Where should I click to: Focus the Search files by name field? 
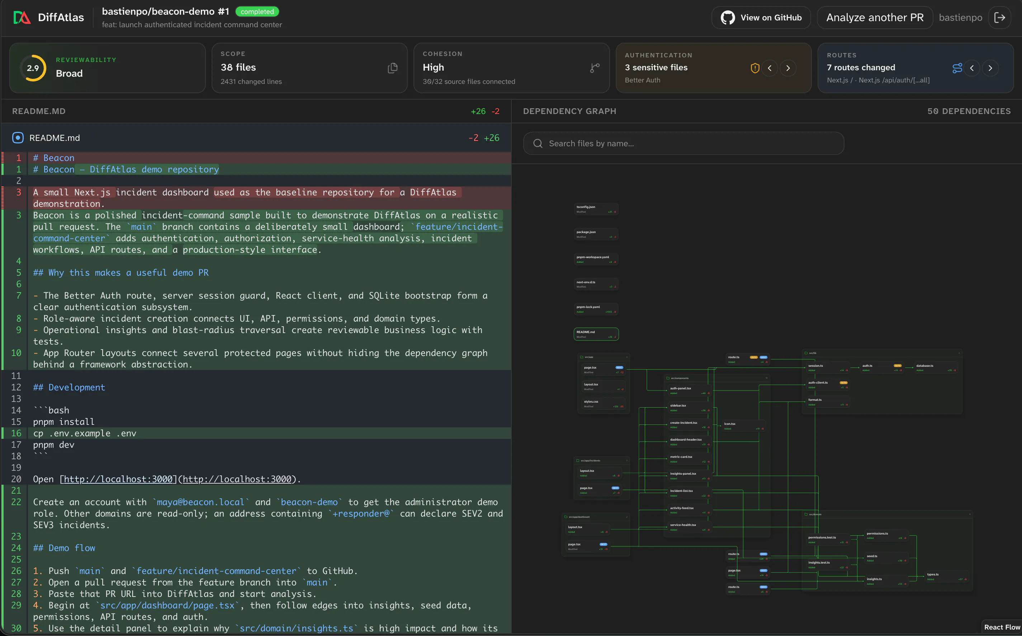(x=683, y=143)
